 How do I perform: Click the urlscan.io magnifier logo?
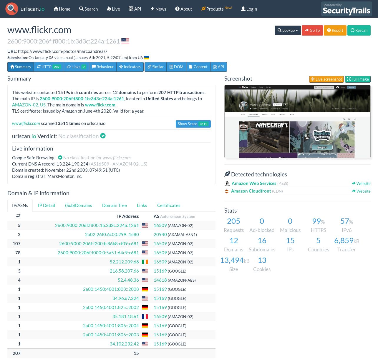pos(12,9)
